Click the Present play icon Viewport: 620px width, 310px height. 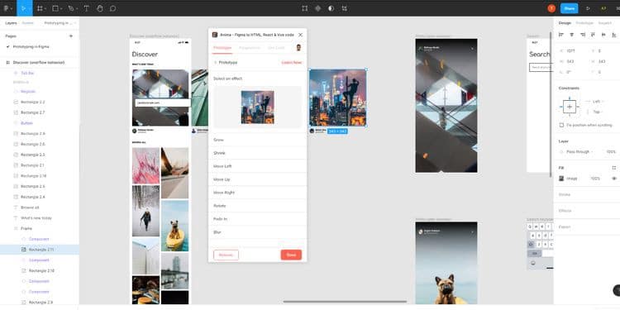click(x=588, y=8)
